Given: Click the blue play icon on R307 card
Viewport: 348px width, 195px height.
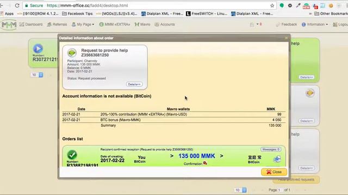Looking at the screenshot, I should (x=38, y=48).
